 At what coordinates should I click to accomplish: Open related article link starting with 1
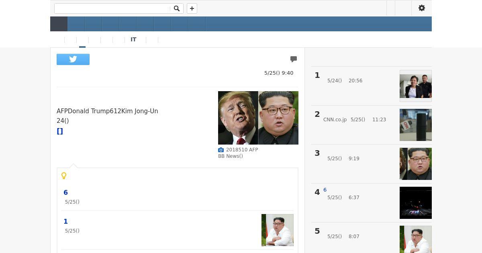tap(66, 222)
